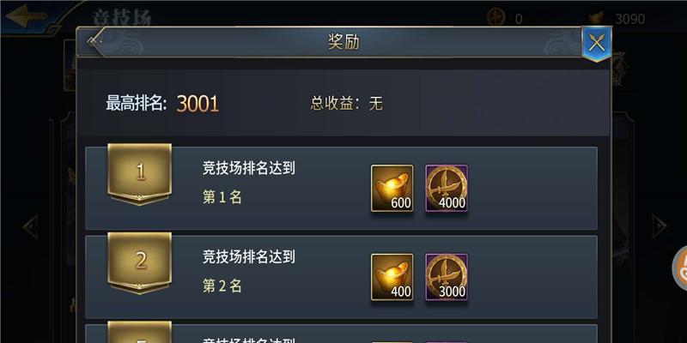The height and width of the screenshot is (343, 687).
Task: Open the 竞技场 title in background header
Action: click(122, 17)
